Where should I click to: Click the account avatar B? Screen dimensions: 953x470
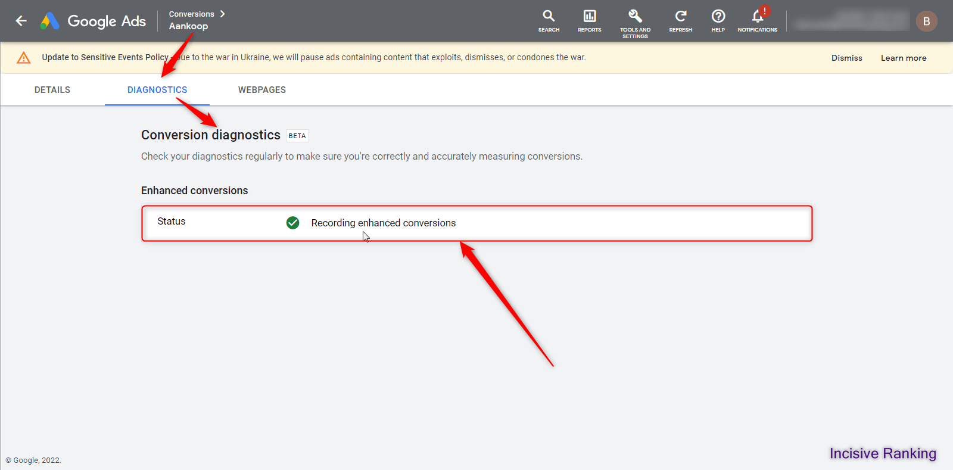click(926, 21)
